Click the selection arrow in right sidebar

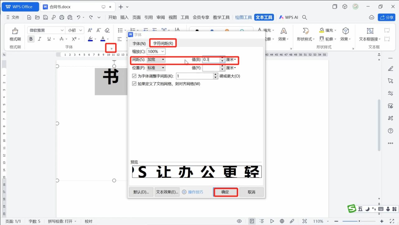(x=391, y=81)
